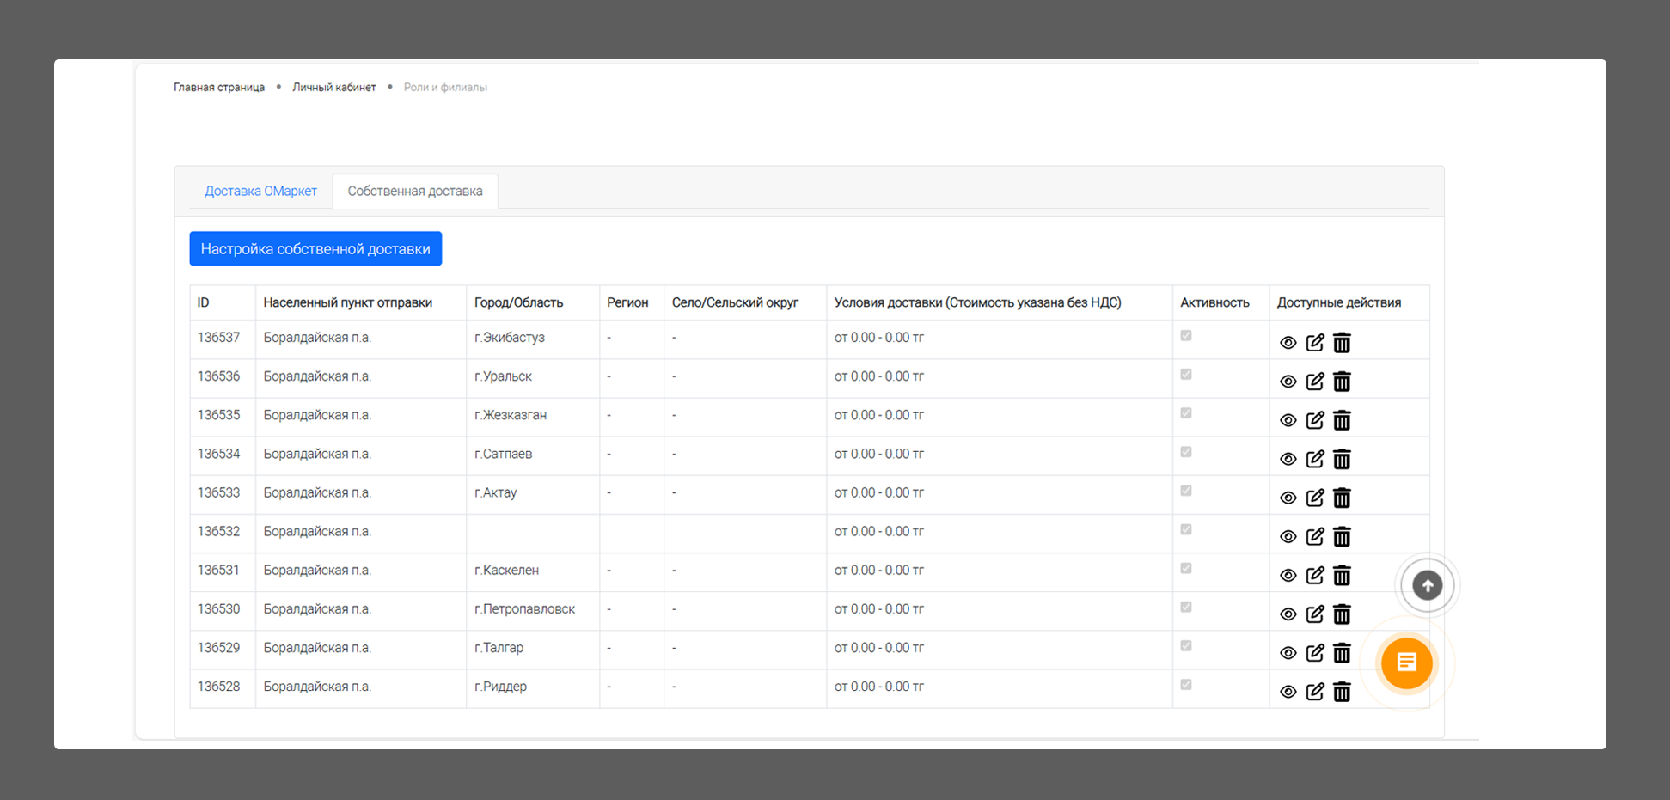Image resolution: width=1670 pixels, height=800 pixels.
Task: Toggle activity checkbox for row 136532
Action: click(x=1186, y=529)
